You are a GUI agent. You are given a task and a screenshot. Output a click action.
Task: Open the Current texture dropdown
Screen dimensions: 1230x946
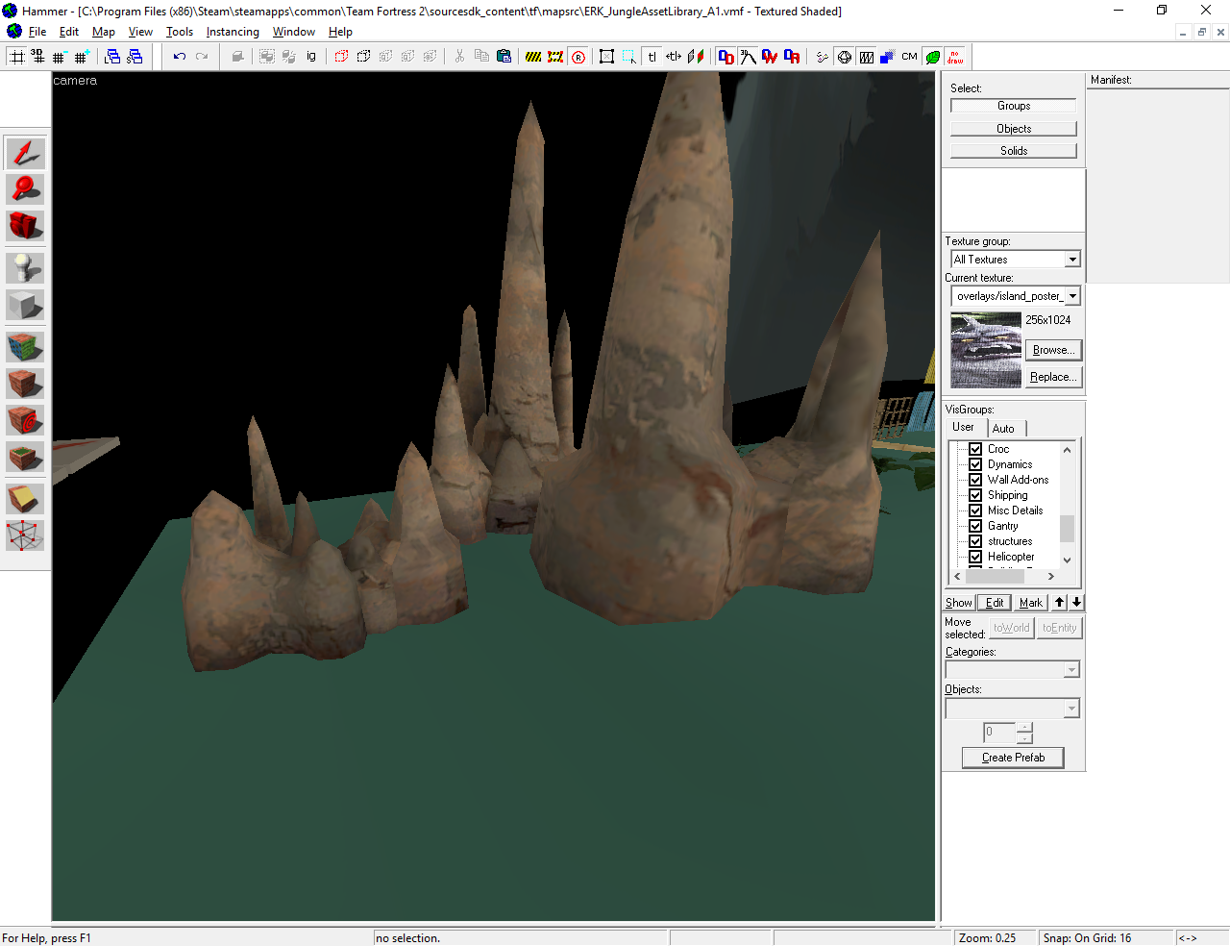[1016, 296]
